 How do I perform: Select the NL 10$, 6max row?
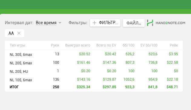(x=94, y=79)
